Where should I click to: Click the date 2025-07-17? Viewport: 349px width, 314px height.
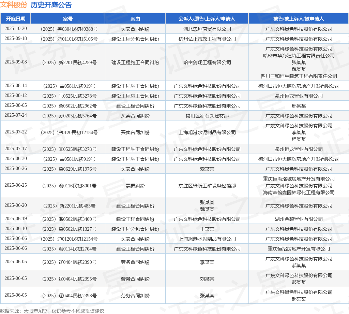tap(16, 149)
